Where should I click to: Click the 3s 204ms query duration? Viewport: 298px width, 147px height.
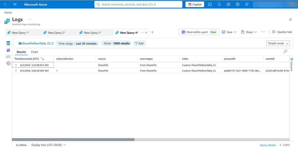click(x=21, y=145)
